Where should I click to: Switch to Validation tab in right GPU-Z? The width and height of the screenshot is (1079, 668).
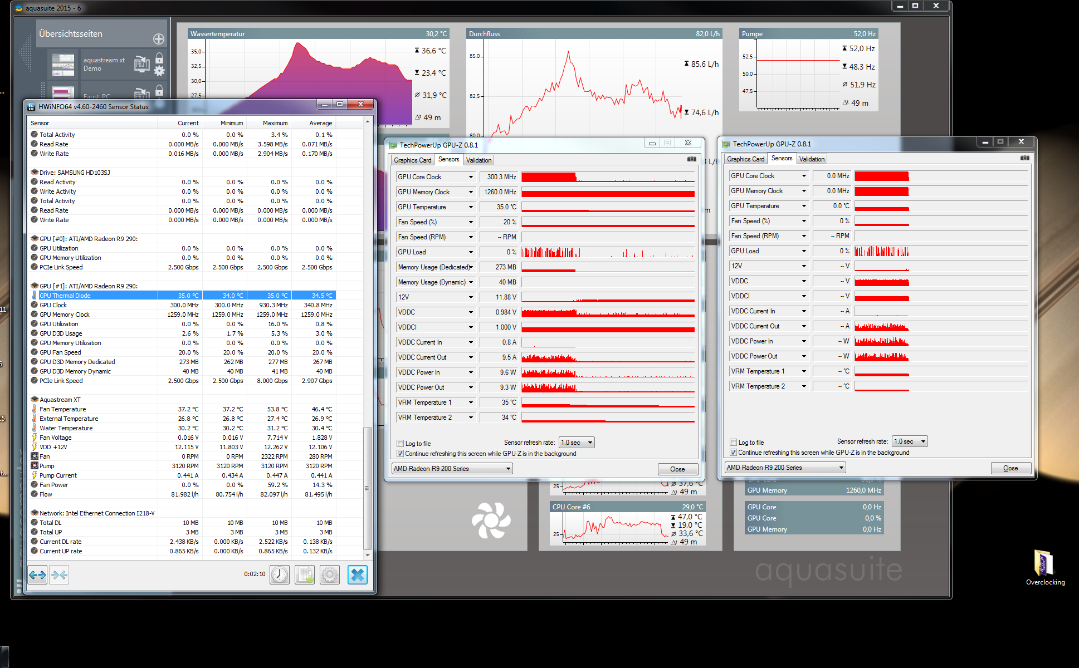tap(812, 159)
